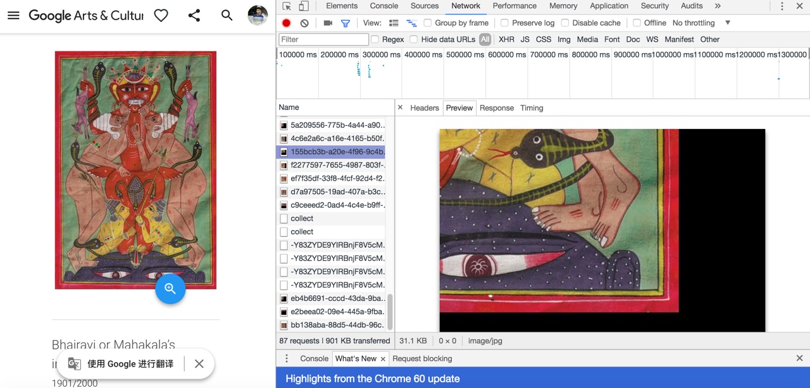Close the bottom drawer
The width and height of the screenshot is (810, 388).
(799, 358)
